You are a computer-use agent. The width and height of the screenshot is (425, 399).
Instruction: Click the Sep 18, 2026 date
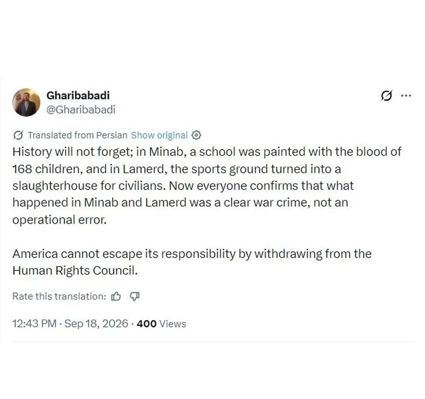(x=96, y=324)
